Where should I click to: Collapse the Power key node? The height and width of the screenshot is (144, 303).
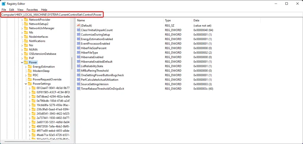pyautogui.click(x=22, y=63)
